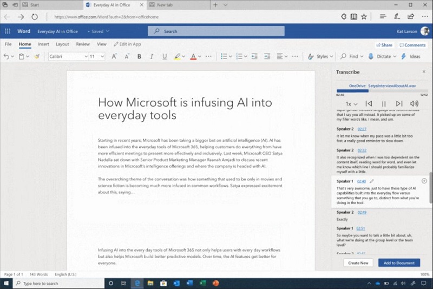Expand the playback speed 1x dropdown
Image resolution: width=433 pixels, height=289 pixels.
(351, 103)
